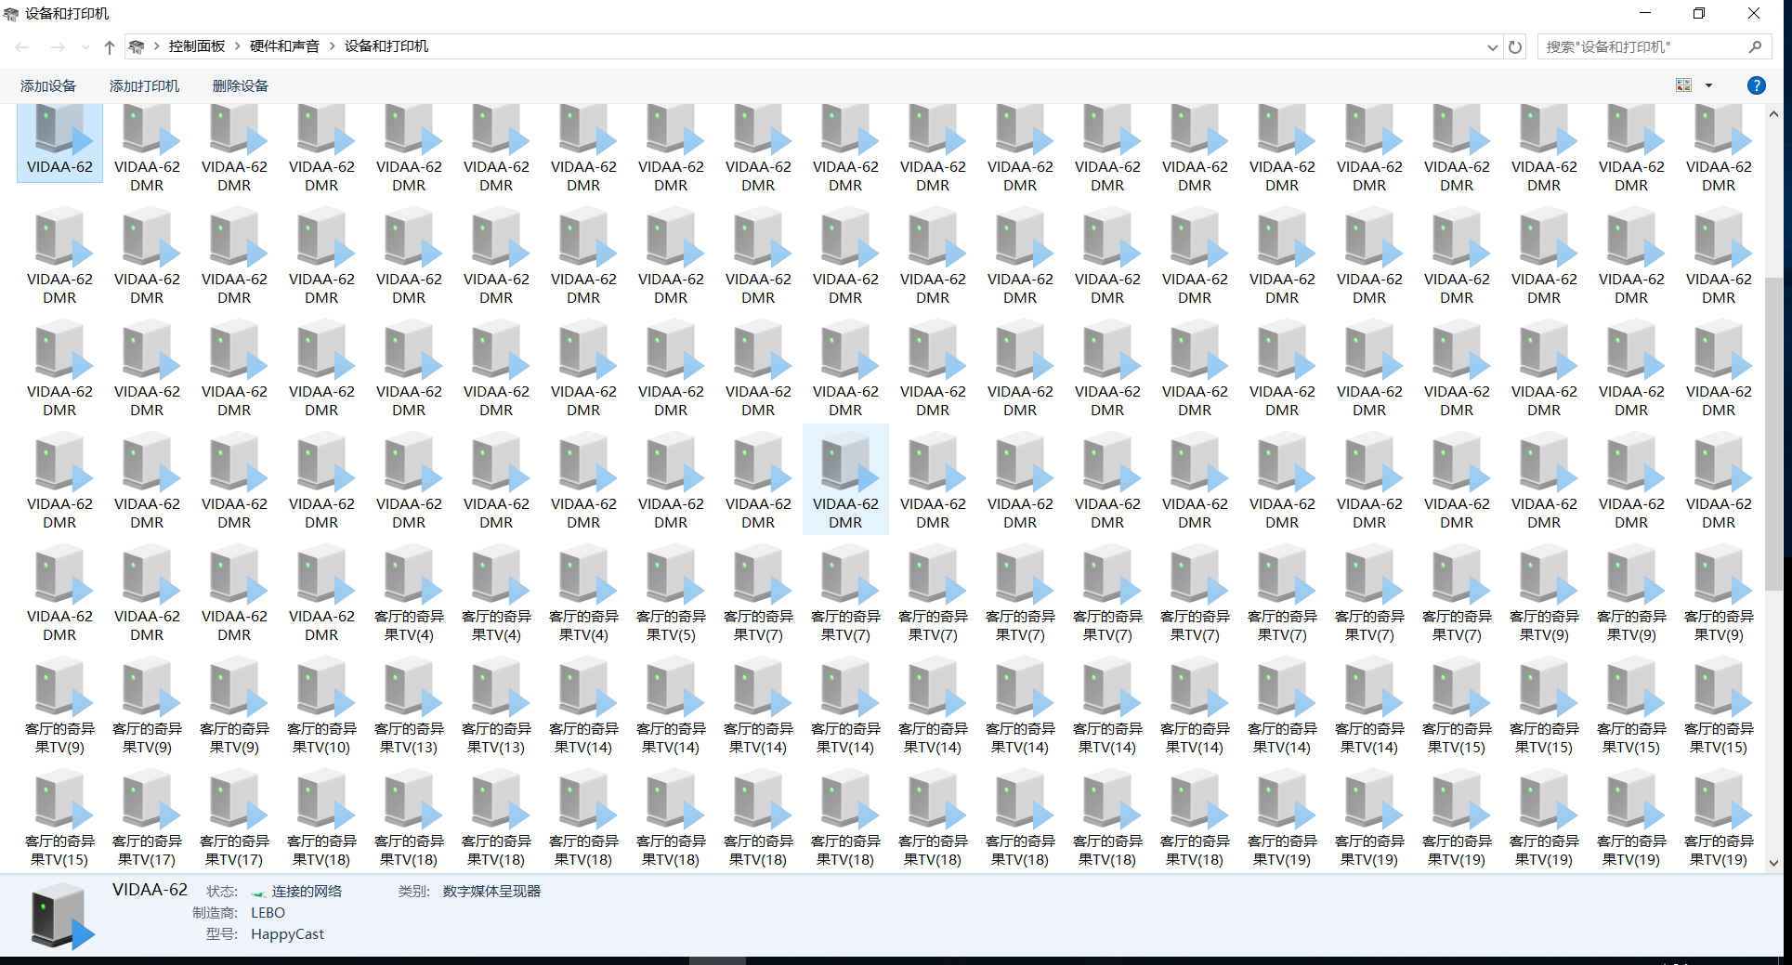Click the search magnifier icon
The width and height of the screenshot is (1792, 965).
pos(1755,47)
